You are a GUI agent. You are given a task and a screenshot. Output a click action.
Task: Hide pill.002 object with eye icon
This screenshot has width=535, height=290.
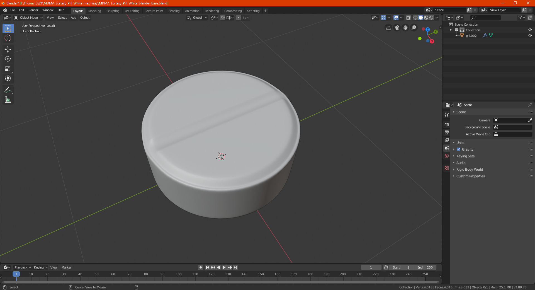tap(530, 35)
